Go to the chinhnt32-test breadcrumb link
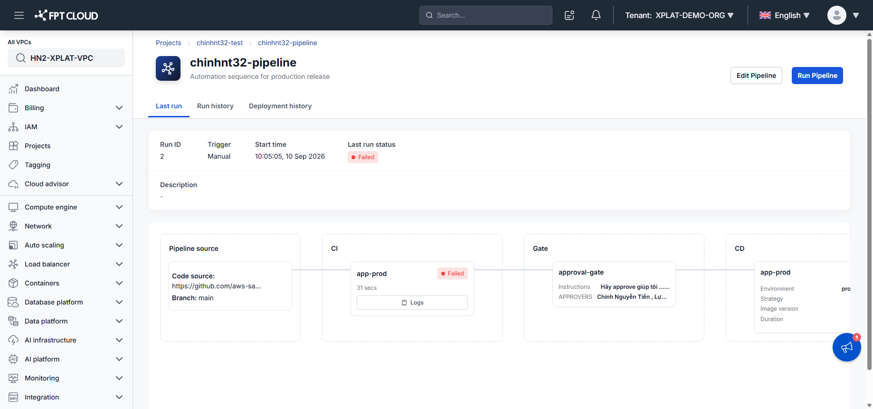The height and width of the screenshot is (409, 873). (x=219, y=43)
